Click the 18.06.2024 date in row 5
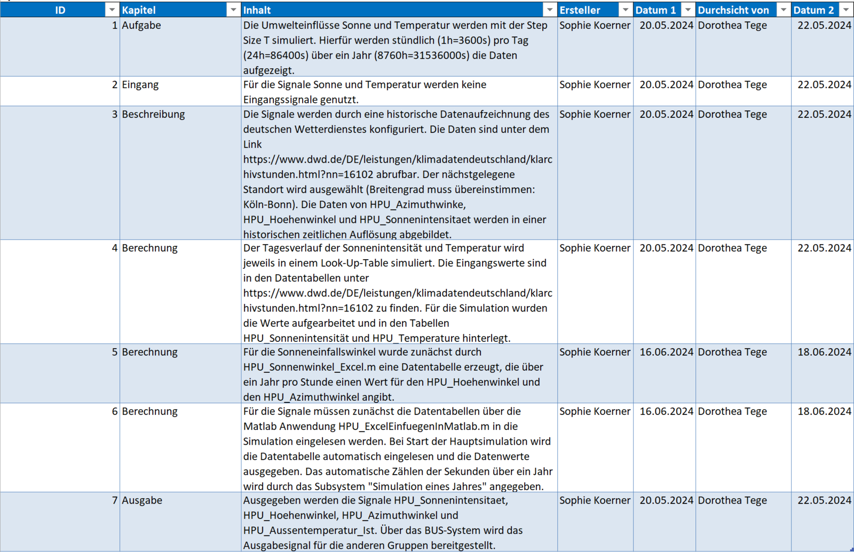The image size is (854, 552). 824,353
